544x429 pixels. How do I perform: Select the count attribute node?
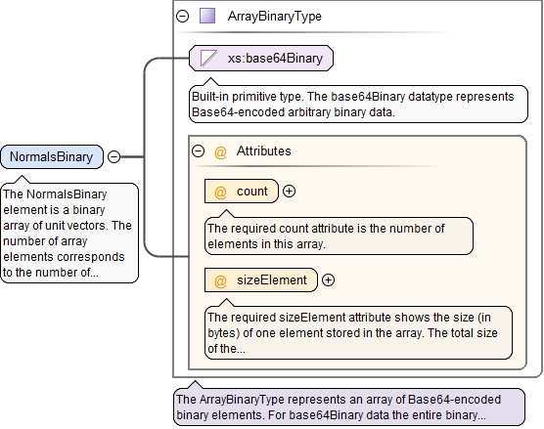[x=242, y=191]
